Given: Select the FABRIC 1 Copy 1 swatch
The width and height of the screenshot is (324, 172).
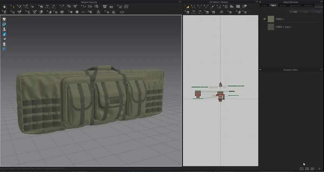Looking at the screenshot, I should pos(271,27).
